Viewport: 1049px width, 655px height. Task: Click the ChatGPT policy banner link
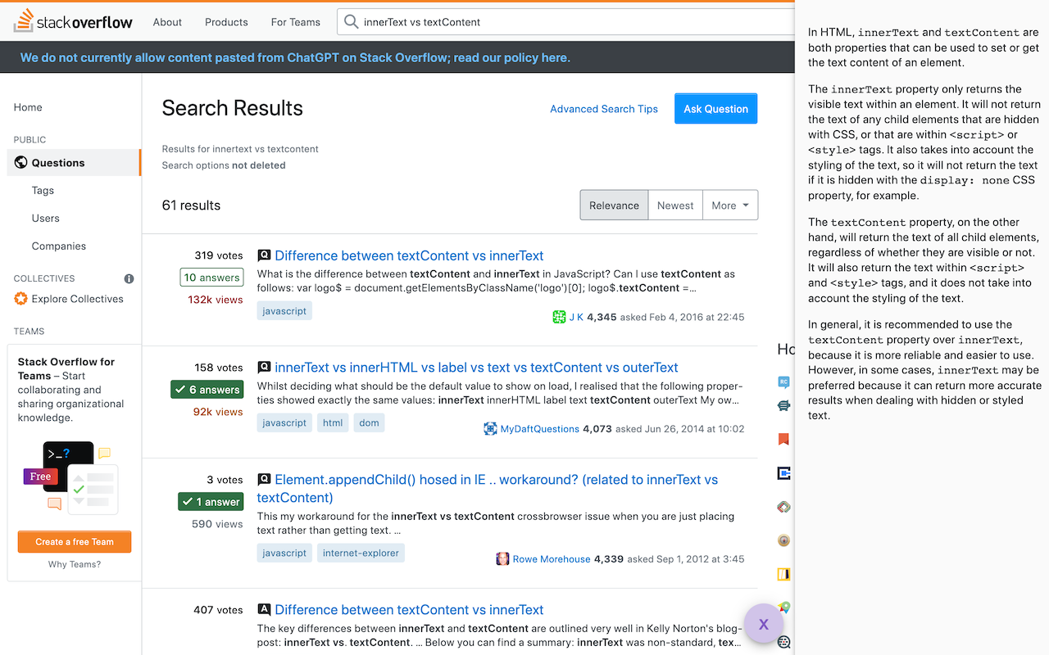[x=295, y=57]
